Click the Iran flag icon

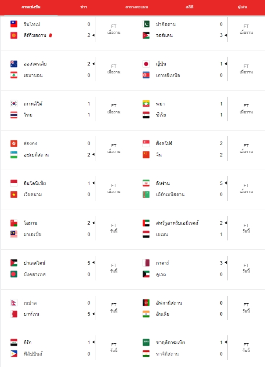[x=146, y=183]
